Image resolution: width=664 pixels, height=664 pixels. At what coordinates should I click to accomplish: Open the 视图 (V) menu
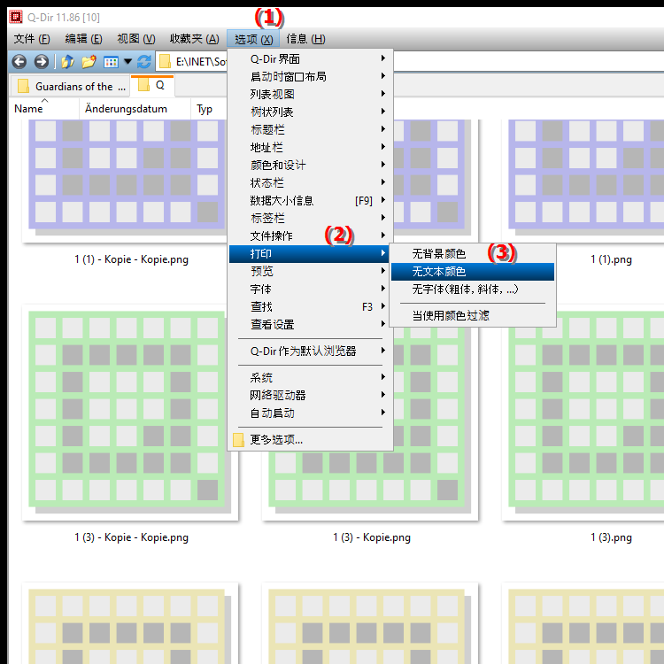coord(136,39)
